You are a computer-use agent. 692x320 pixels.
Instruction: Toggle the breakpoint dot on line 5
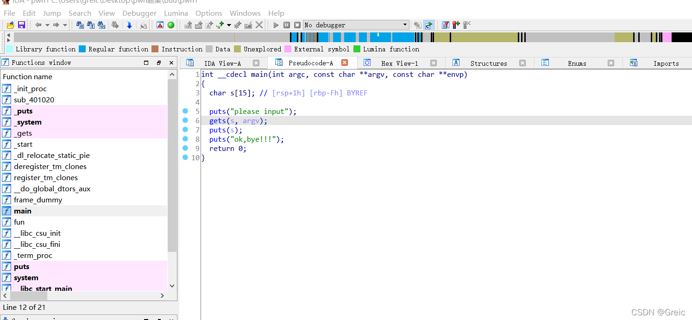(x=185, y=111)
